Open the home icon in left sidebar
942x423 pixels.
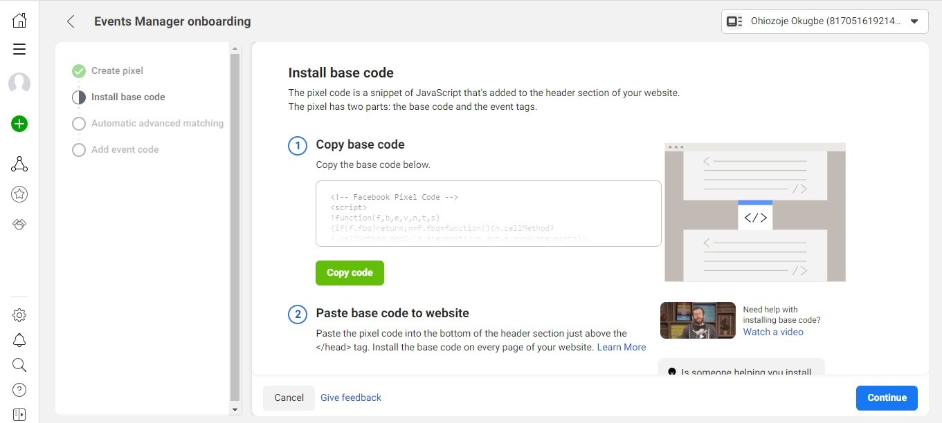pyautogui.click(x=19, y=21)
